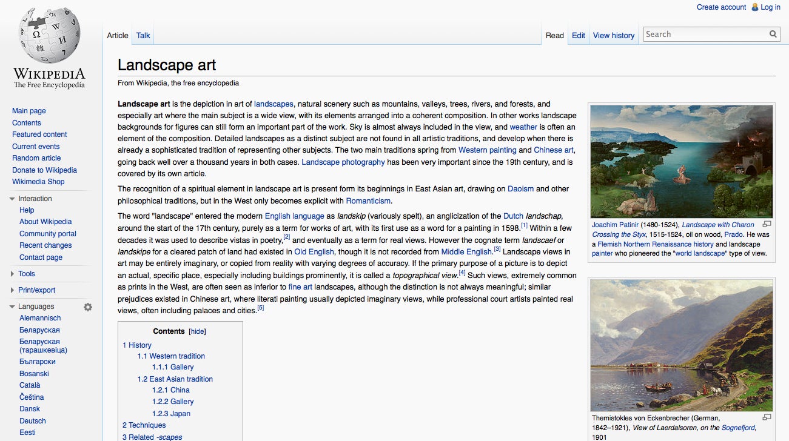Screen dimensions: 789x441
Task: Click the search magnifying glass icon
Action: (773, 35)
